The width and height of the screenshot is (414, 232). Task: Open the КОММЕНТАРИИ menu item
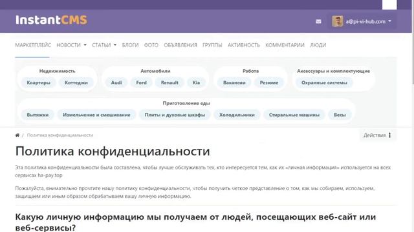coord(285,45)
